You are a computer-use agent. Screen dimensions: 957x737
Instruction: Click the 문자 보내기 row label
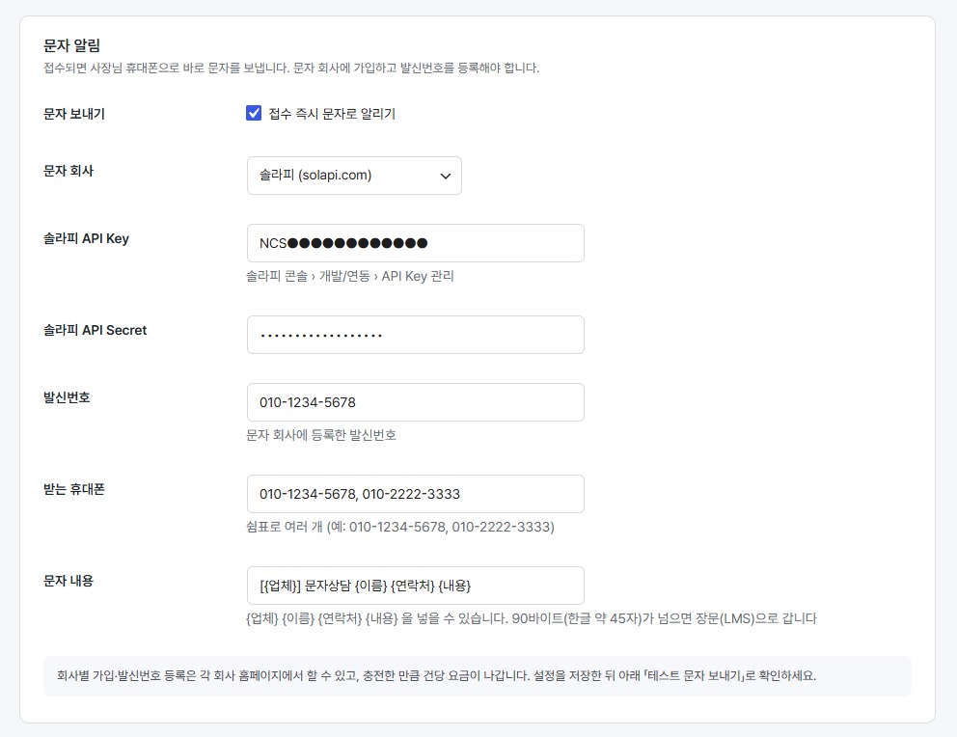74,114
